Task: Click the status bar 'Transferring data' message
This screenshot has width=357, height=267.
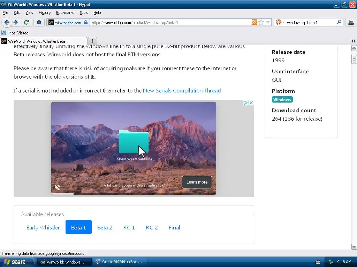Action: pyautogui.click(x=43, y=253)
